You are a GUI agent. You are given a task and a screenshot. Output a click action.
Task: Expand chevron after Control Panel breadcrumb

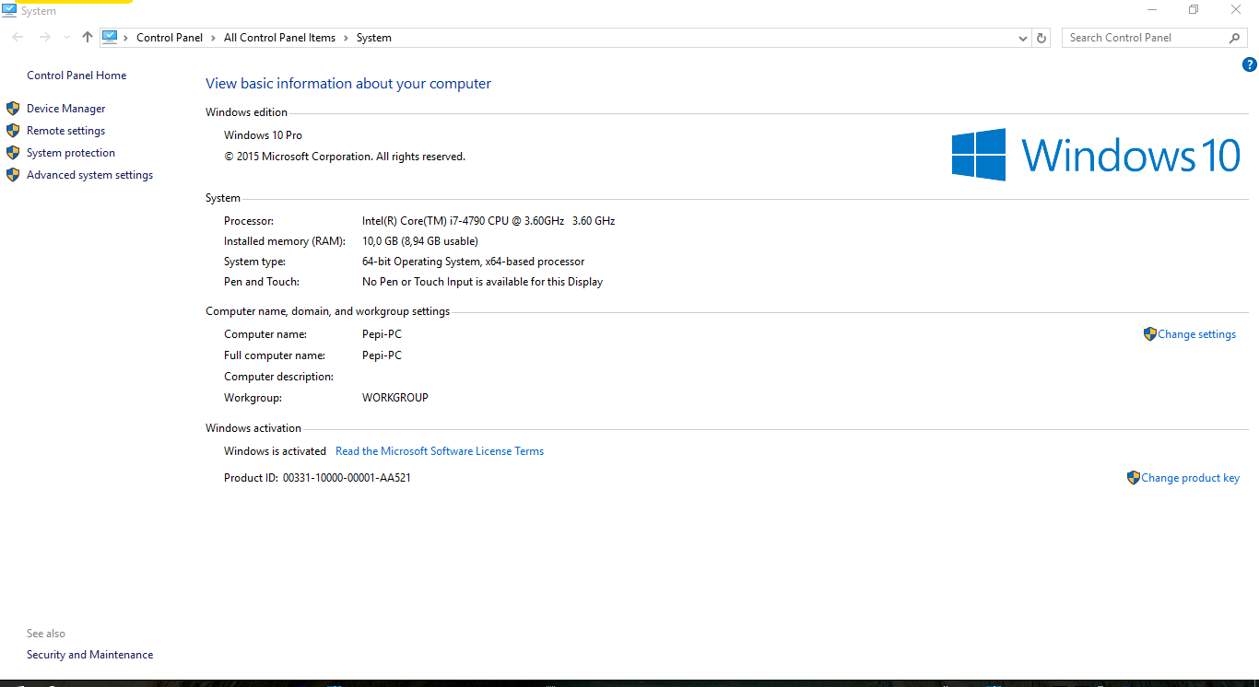coord(213,38)
